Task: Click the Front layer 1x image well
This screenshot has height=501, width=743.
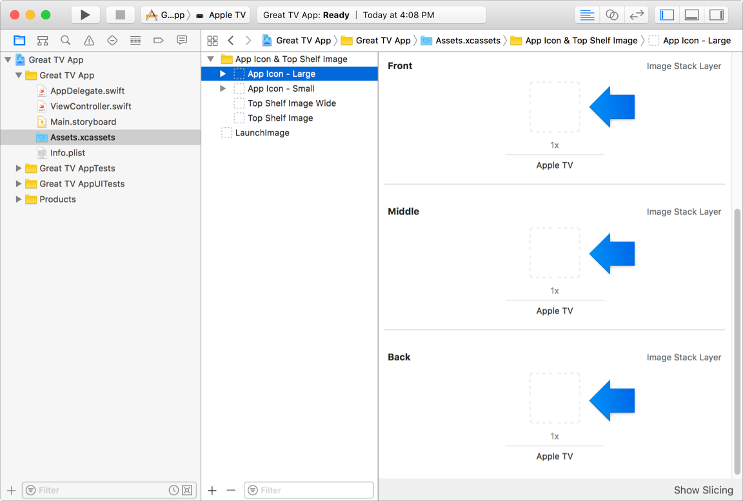Action: [x=555, y=107]
